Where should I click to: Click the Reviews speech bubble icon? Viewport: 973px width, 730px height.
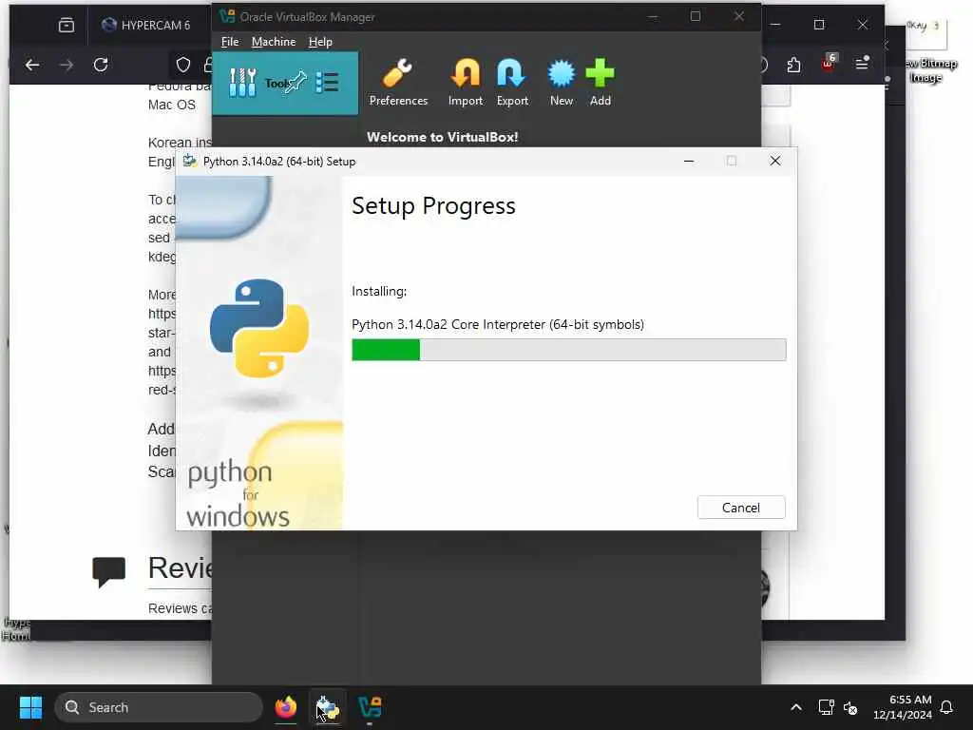(x=108, y=571)
